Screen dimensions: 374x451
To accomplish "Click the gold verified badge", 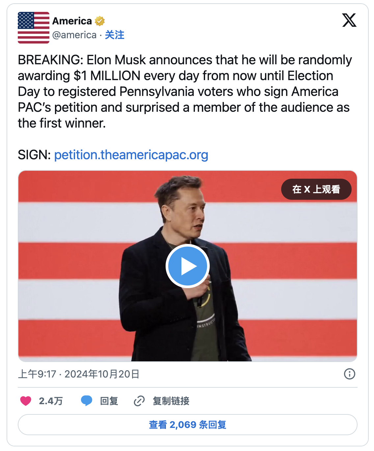I will (99, 21).
